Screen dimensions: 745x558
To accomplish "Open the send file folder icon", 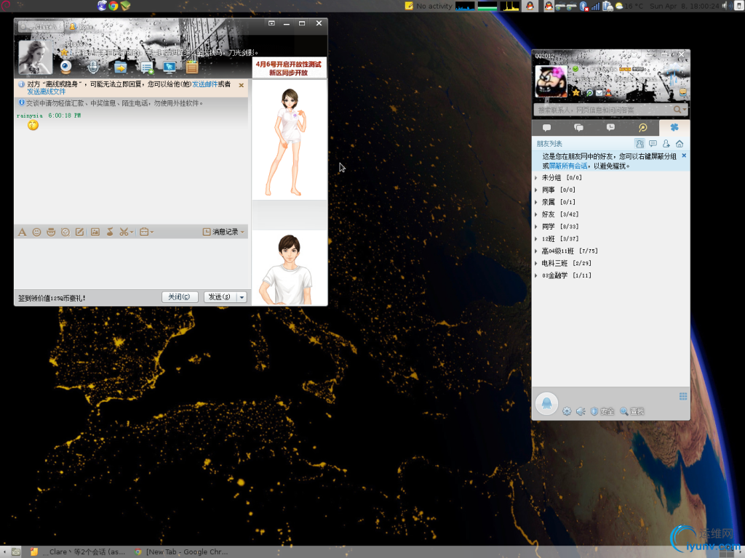I will 120,68.
